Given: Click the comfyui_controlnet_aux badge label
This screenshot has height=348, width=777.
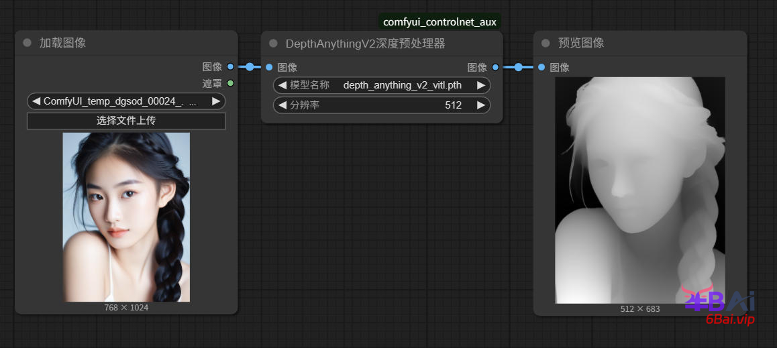Looking at the screenshot, I should coord(439,22).
